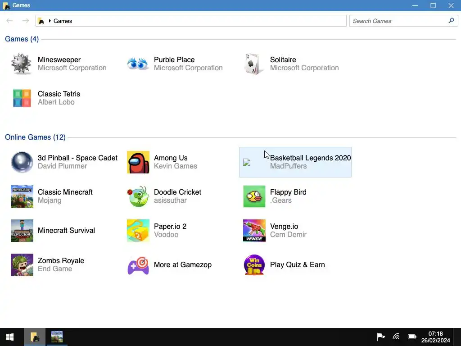The height and width of the screenshot is (346, 461).
Task: Click the Search Games input field
Action: [403, 21]
